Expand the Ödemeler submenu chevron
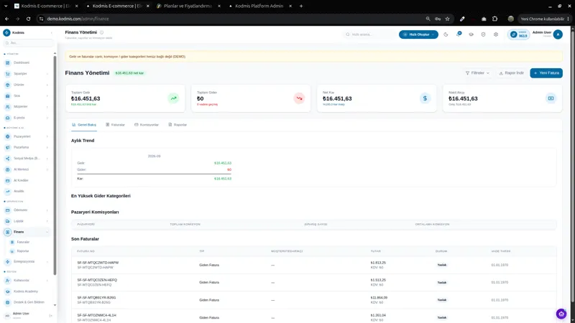Screen dimensions: 575x323 pyautogui.click(x=47, y=210)
